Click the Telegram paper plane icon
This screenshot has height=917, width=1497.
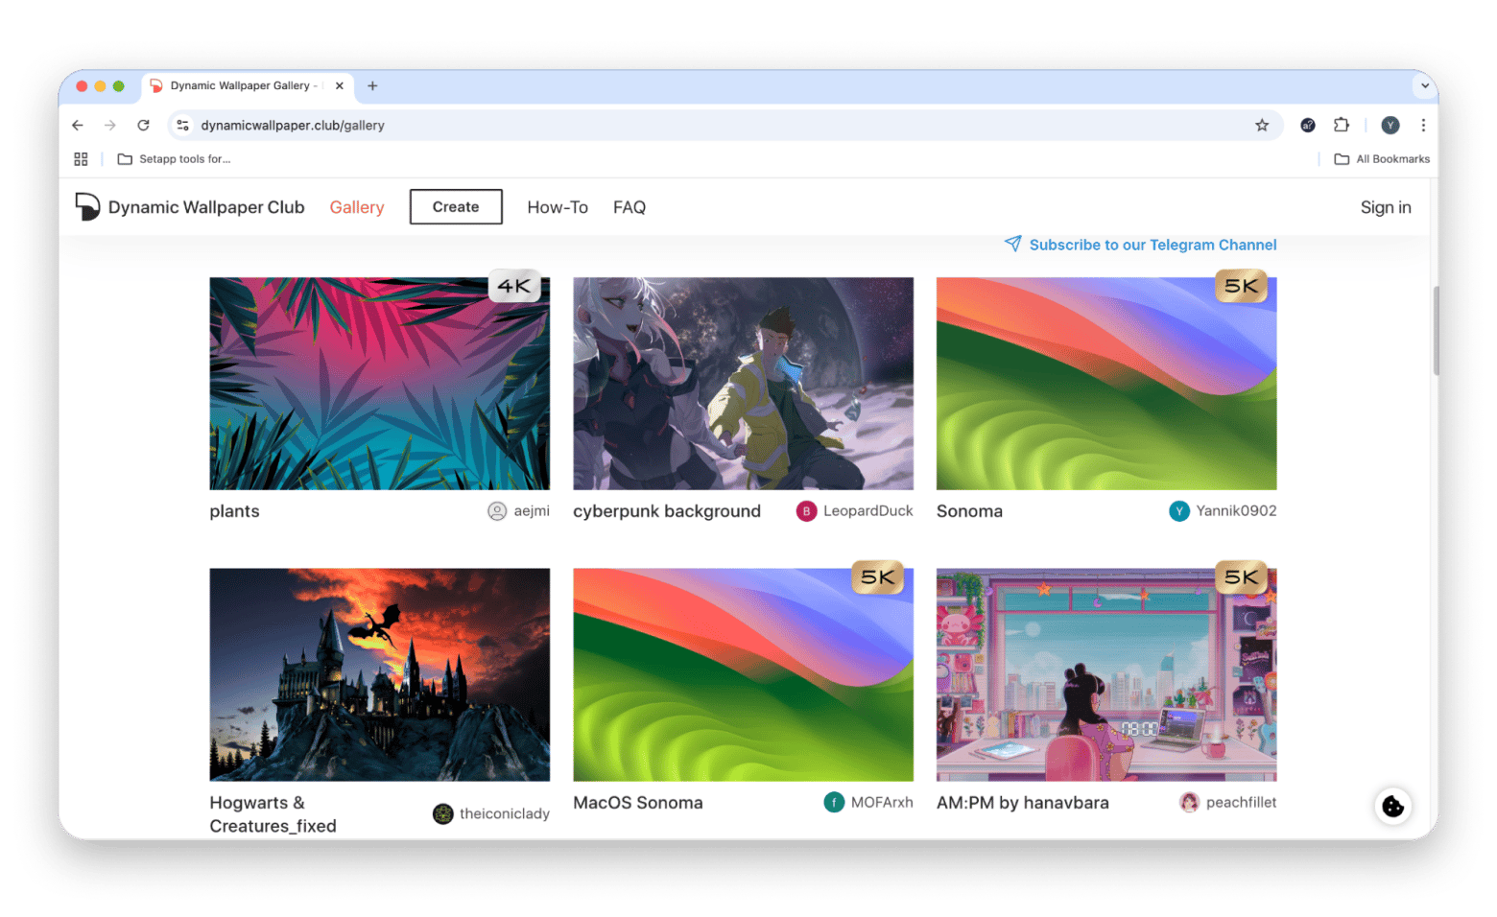click(x=1012, y=244)
